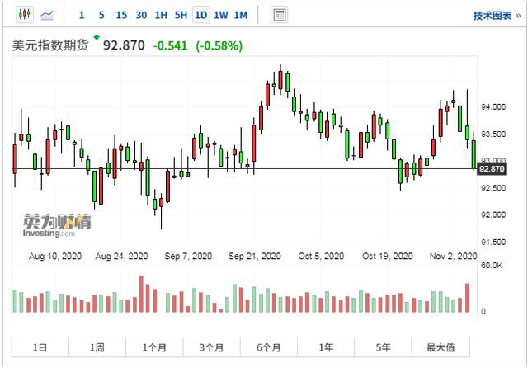528x368 pixels.
Task: Click the Aug 24, 2020 date label
Action: click(x=121, y=257)
